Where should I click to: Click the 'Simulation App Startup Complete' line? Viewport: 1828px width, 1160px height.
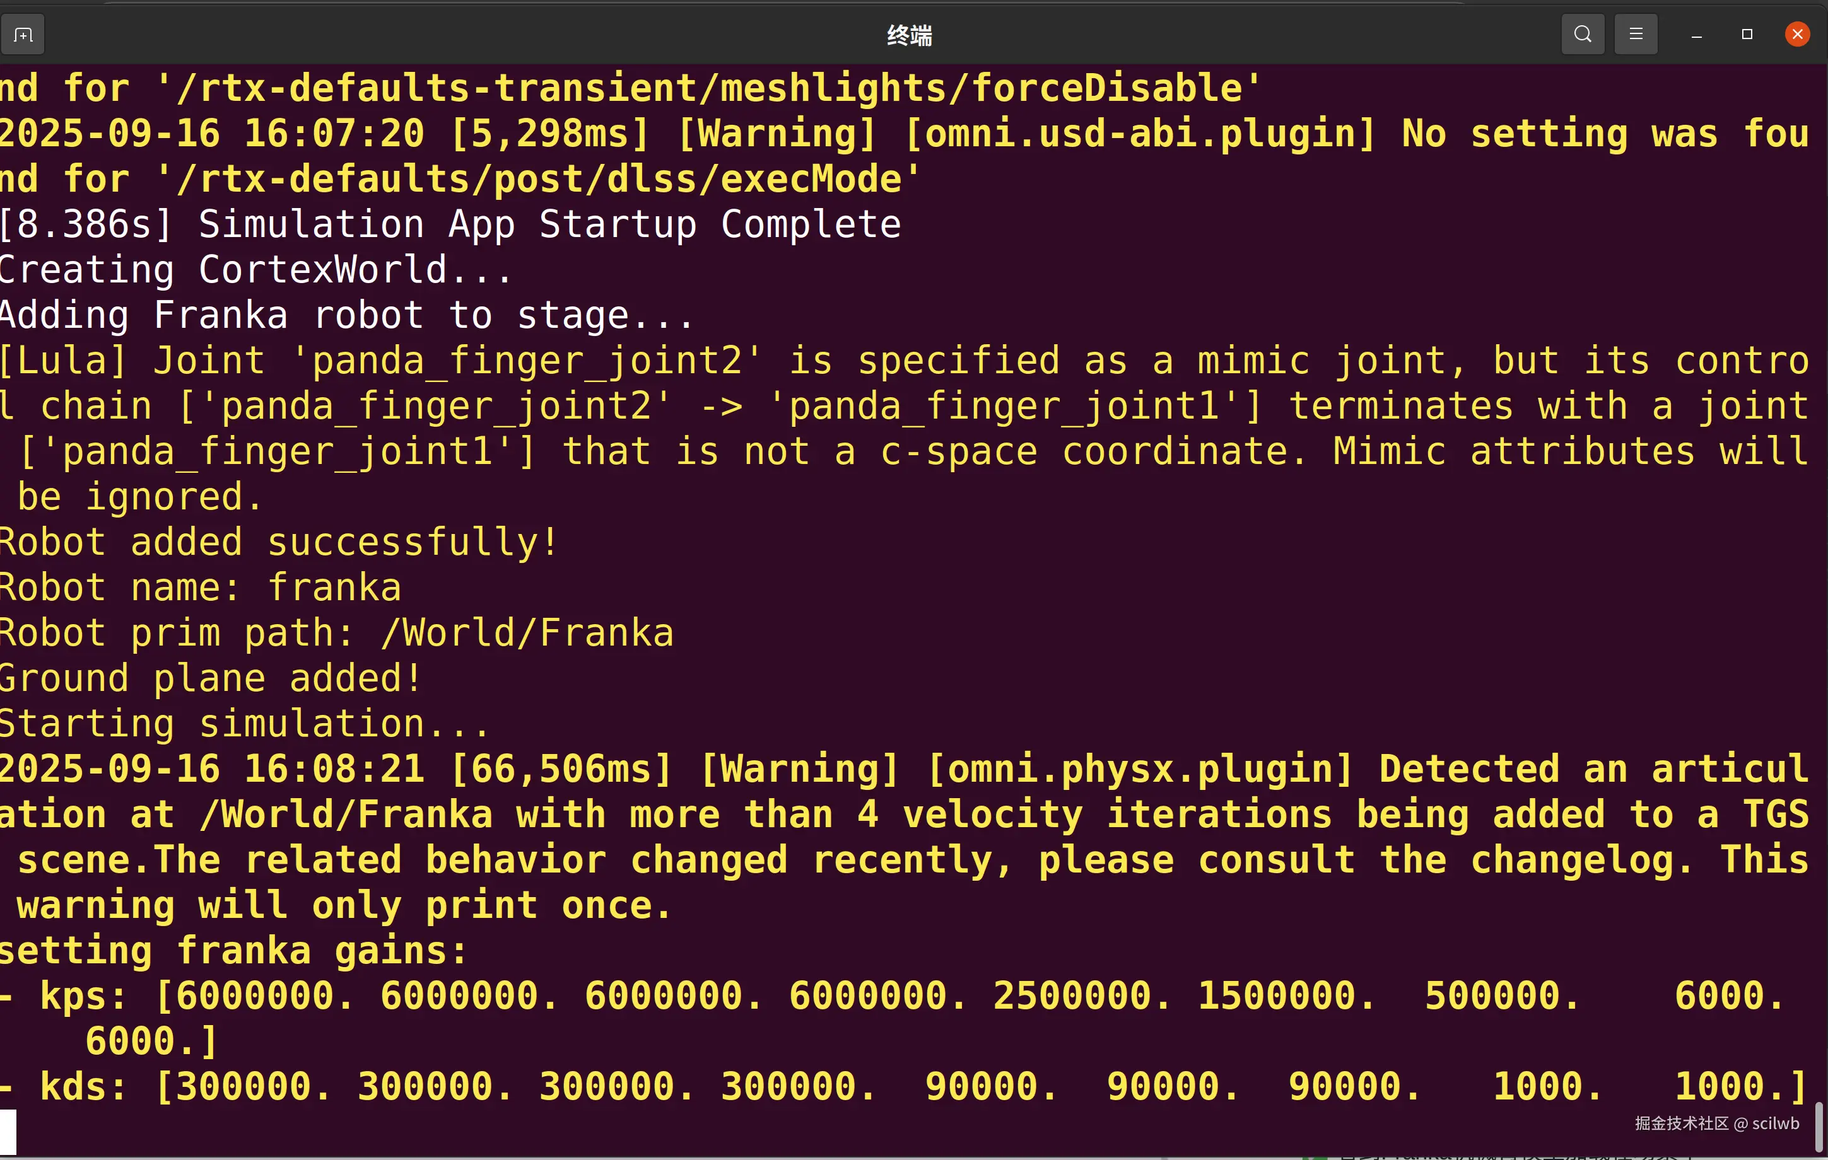[452, 224]
